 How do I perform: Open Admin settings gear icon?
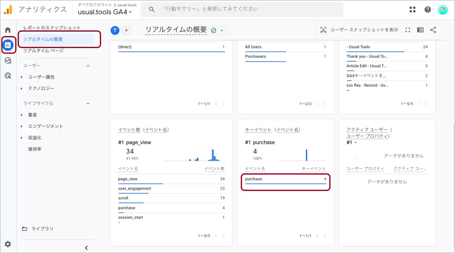point(8,244)
